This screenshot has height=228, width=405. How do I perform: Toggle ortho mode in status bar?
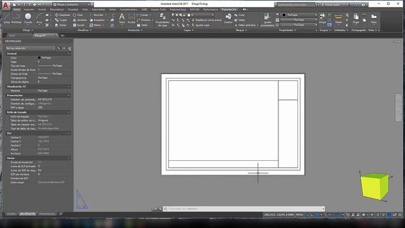312,215
